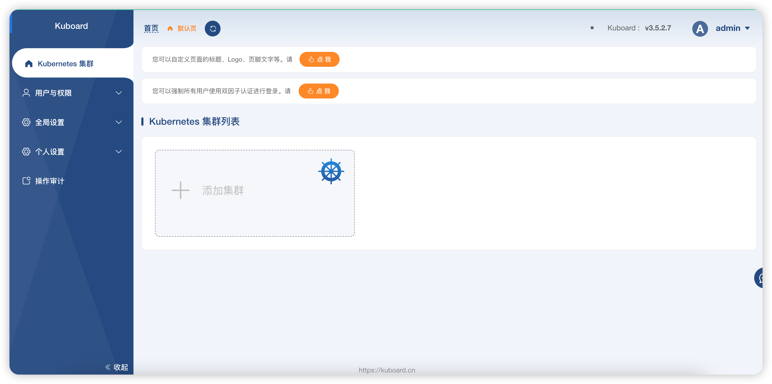The height and width of the screenshot is (384, 772).
Task: Open the 全局设置 menu
Action: [x=71, y=122]
